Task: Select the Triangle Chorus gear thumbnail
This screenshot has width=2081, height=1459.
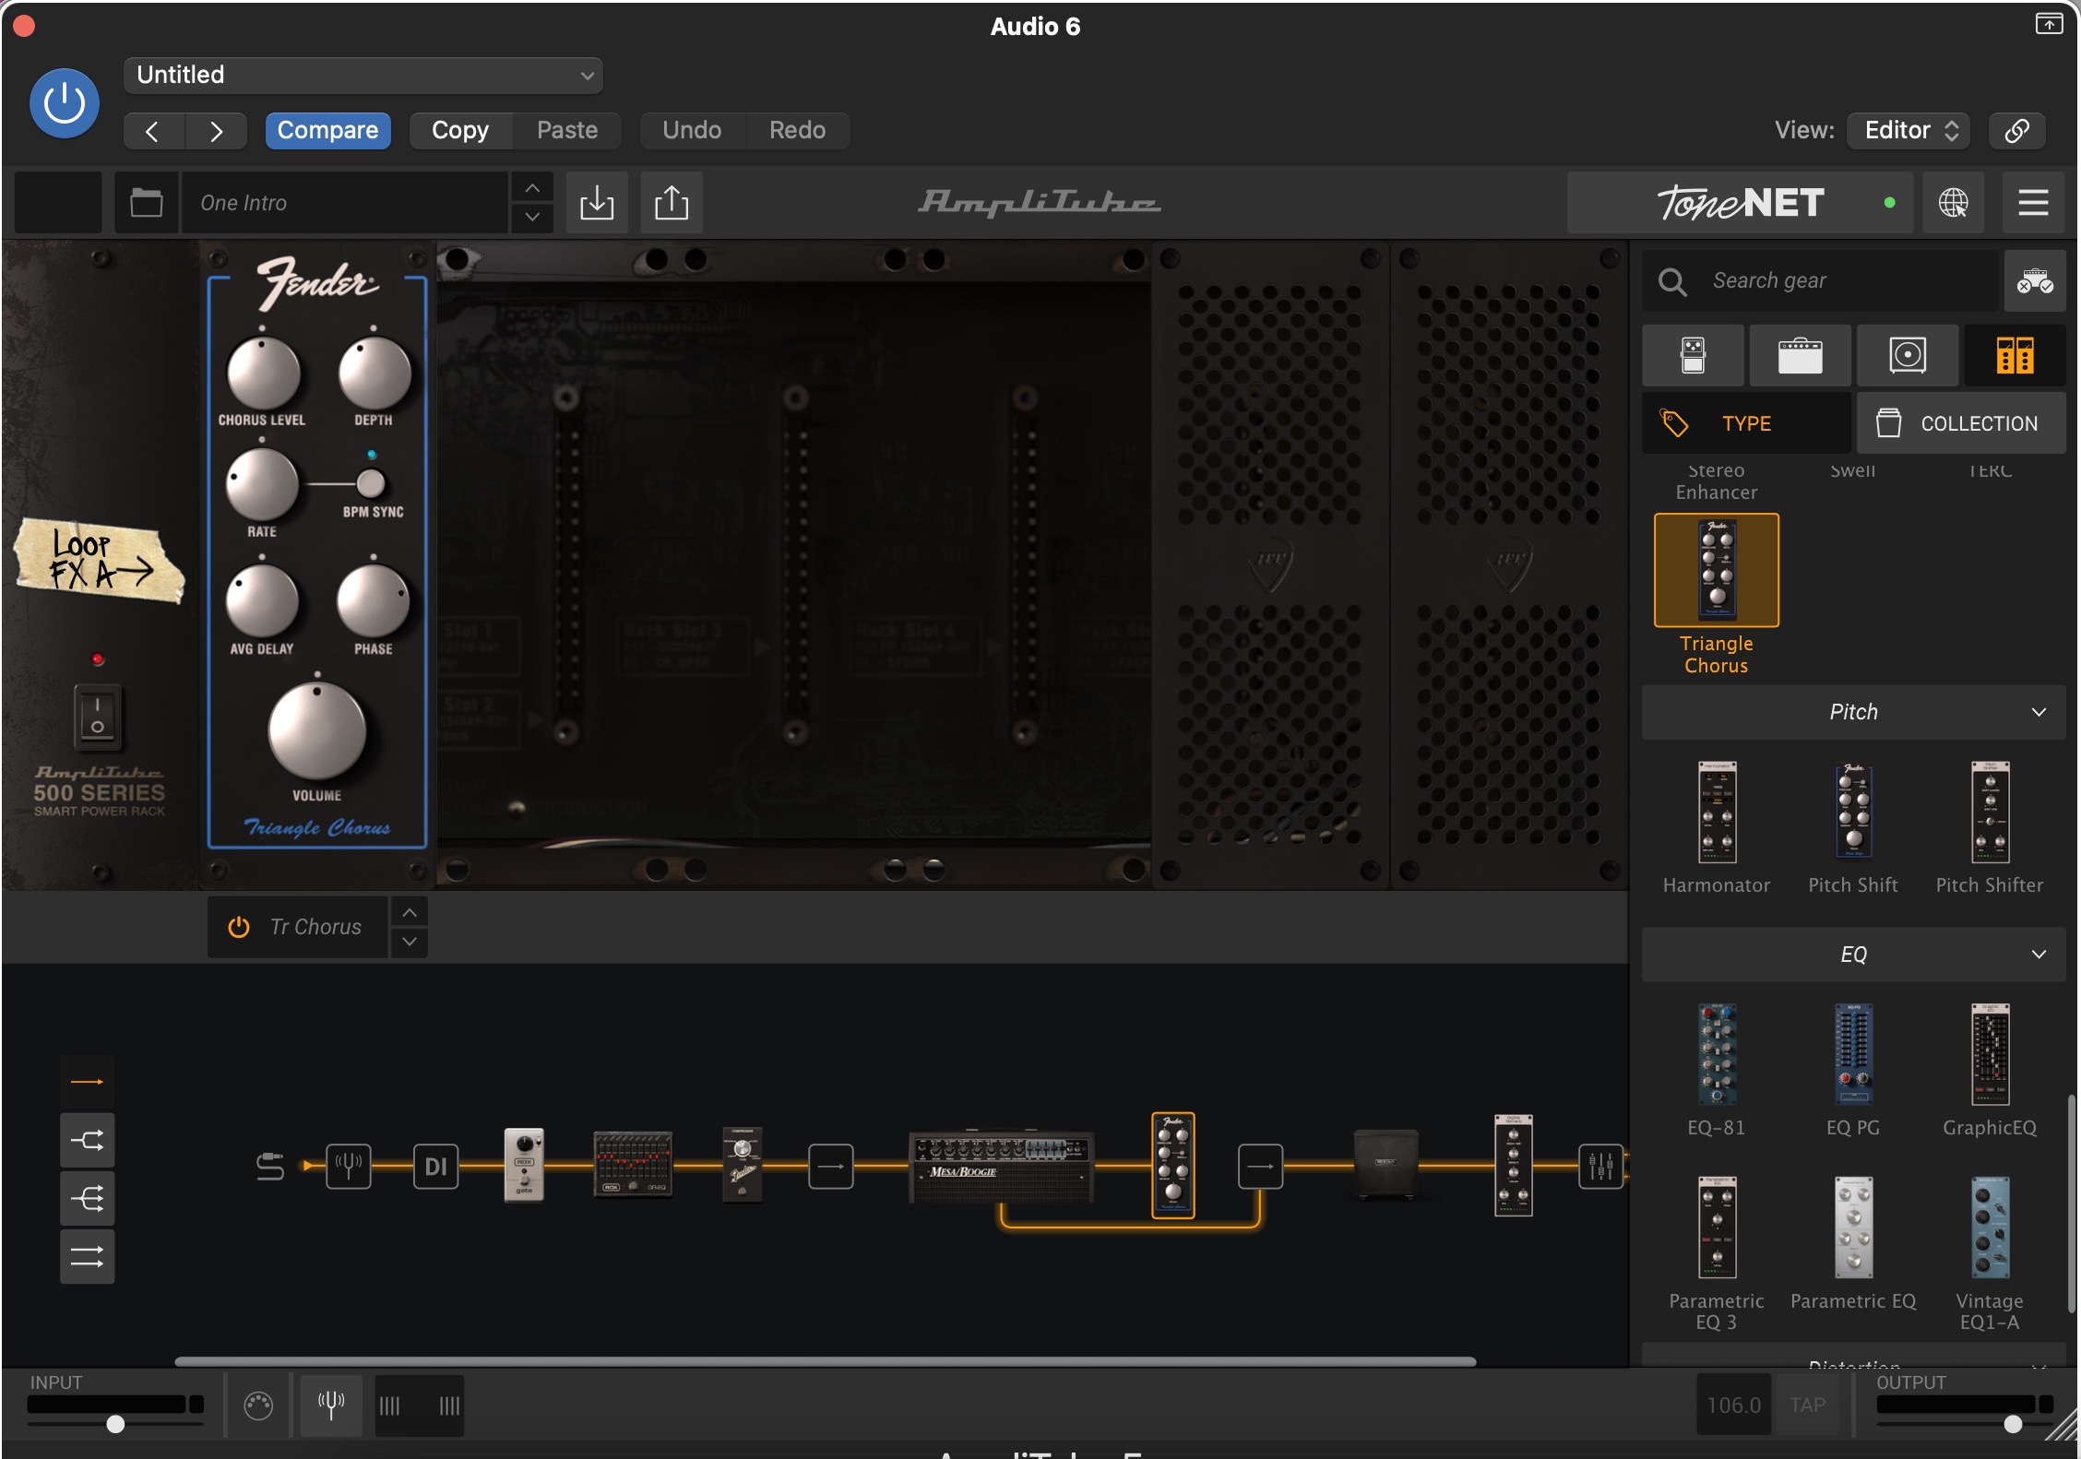Action: [x=1717, y=571]
